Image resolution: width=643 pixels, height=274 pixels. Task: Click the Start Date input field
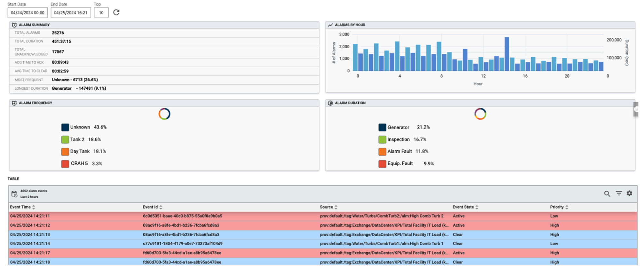coord(28,13)
